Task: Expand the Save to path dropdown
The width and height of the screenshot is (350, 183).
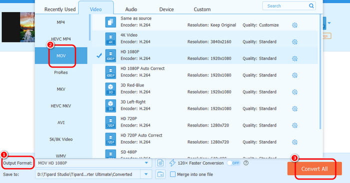Action: click(146, 174)
